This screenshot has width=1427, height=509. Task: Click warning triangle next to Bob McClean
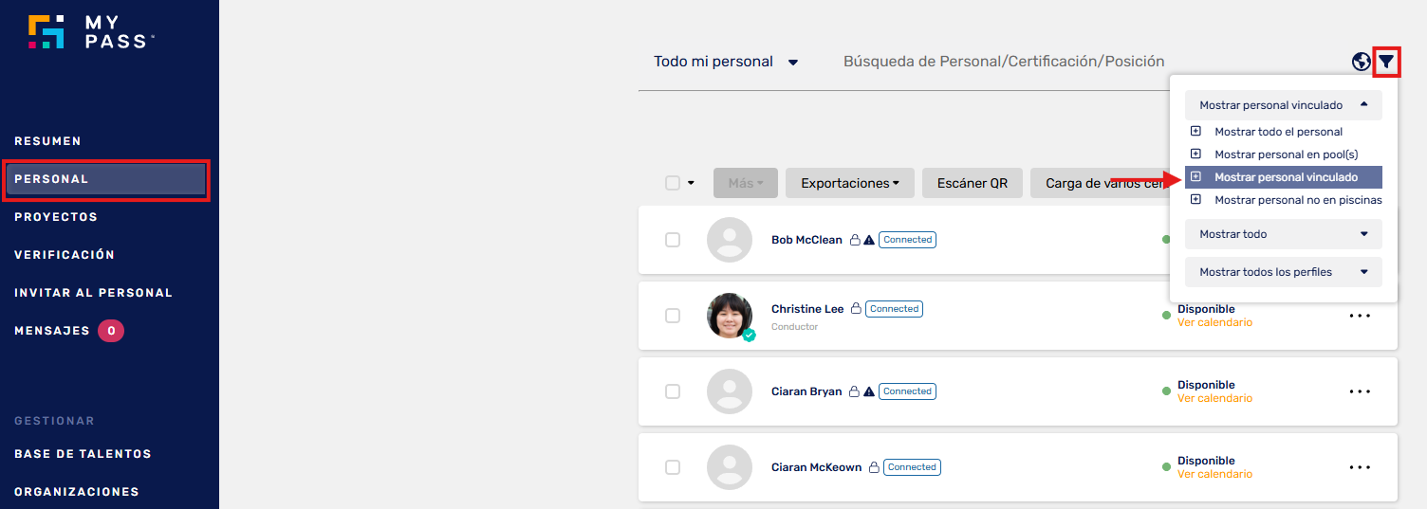click(x=869, y=240)
